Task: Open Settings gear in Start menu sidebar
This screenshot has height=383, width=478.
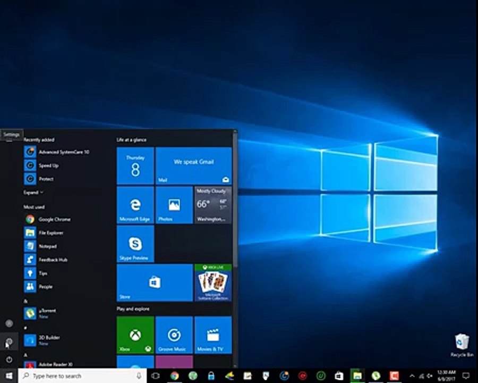Action: 9,342
